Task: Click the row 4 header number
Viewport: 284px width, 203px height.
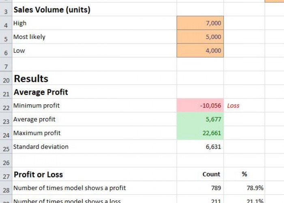Action: coord(6,24)
